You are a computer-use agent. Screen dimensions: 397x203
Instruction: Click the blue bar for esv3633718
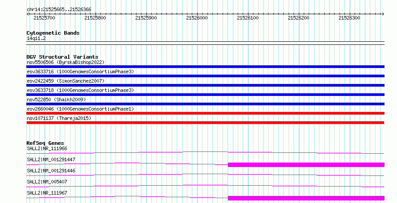(205, 95)
